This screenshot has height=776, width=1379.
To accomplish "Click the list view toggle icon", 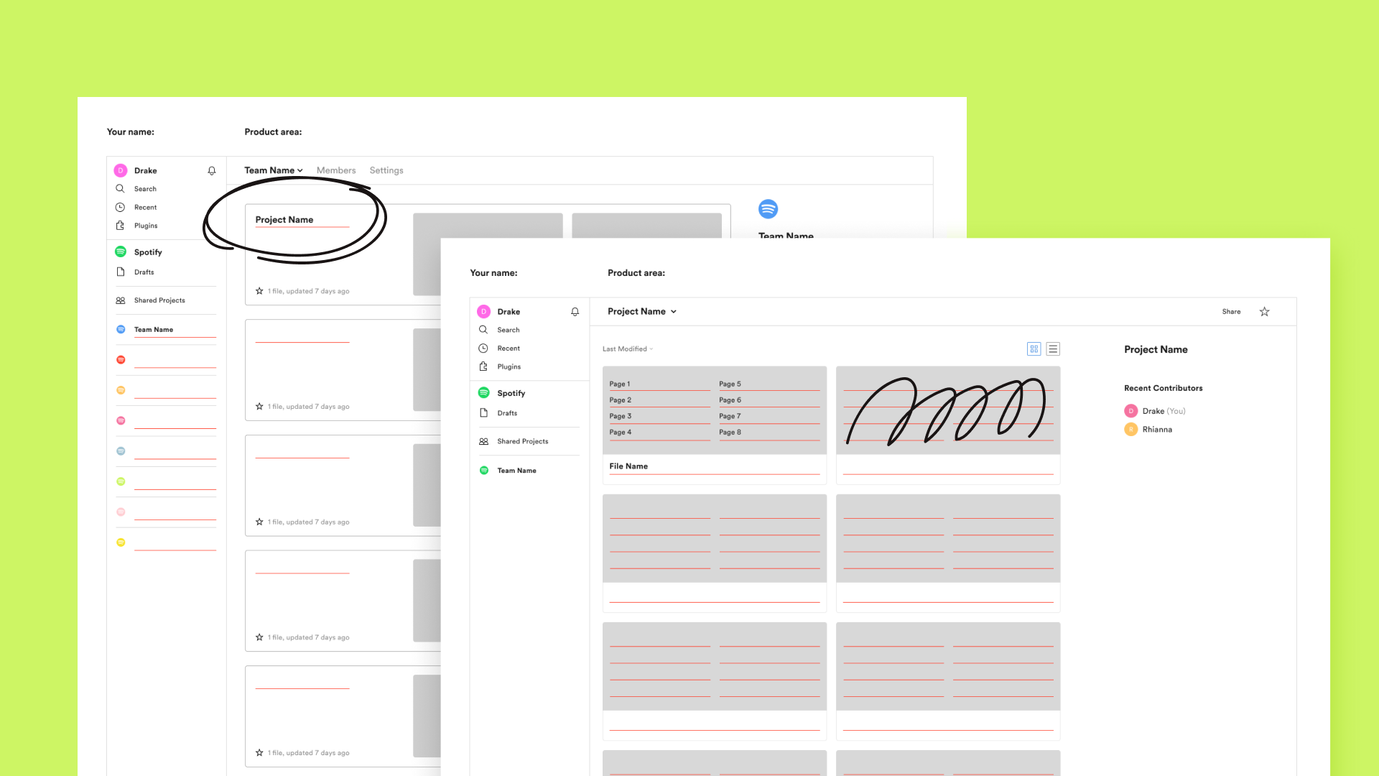I will (x=1052, y=348).
